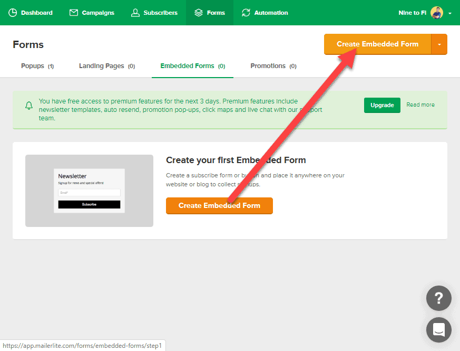Open the account menu chevron beside Nine to Fi
The width and height of the screenshot is (460, 351).
pyautogui.click(x=450, y=12)
